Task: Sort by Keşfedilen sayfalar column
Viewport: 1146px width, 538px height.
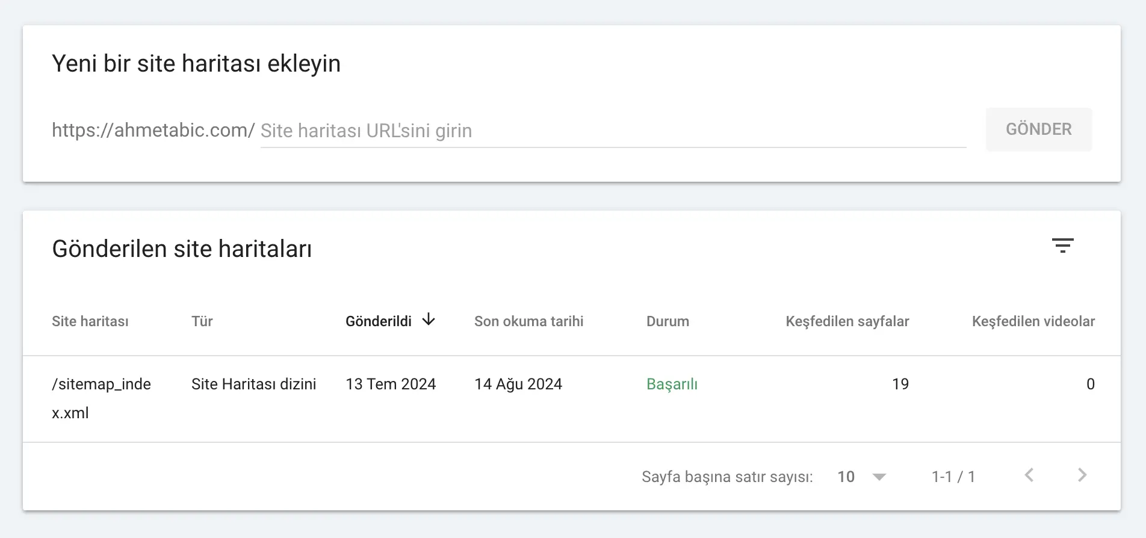Action: point(847,321)
